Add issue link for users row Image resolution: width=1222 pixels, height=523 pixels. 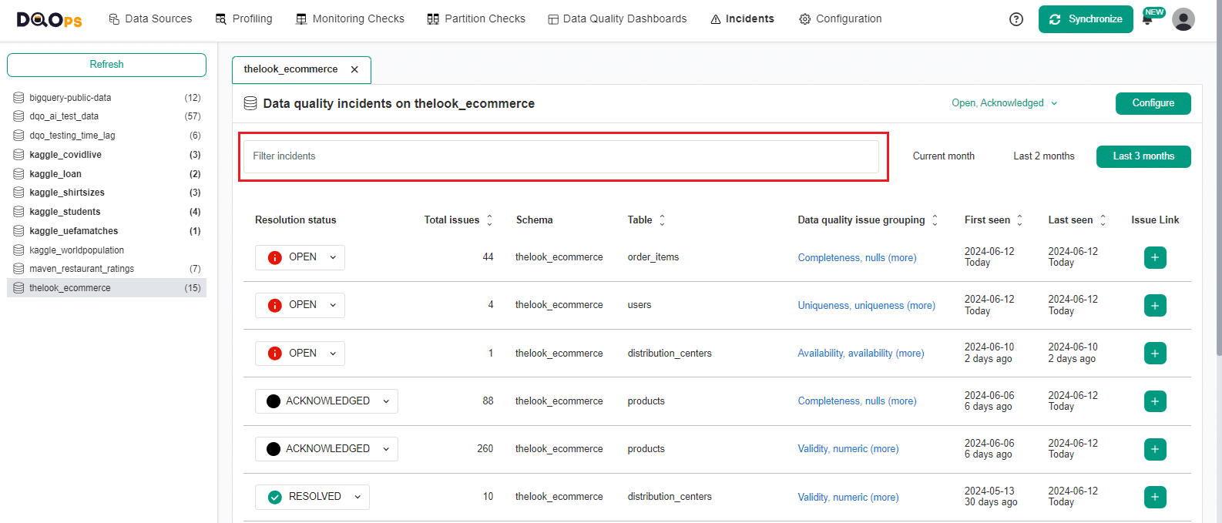pos(1155,306)
